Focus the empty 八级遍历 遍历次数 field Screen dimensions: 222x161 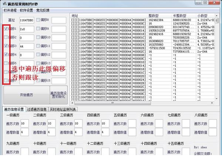point(213,123)
